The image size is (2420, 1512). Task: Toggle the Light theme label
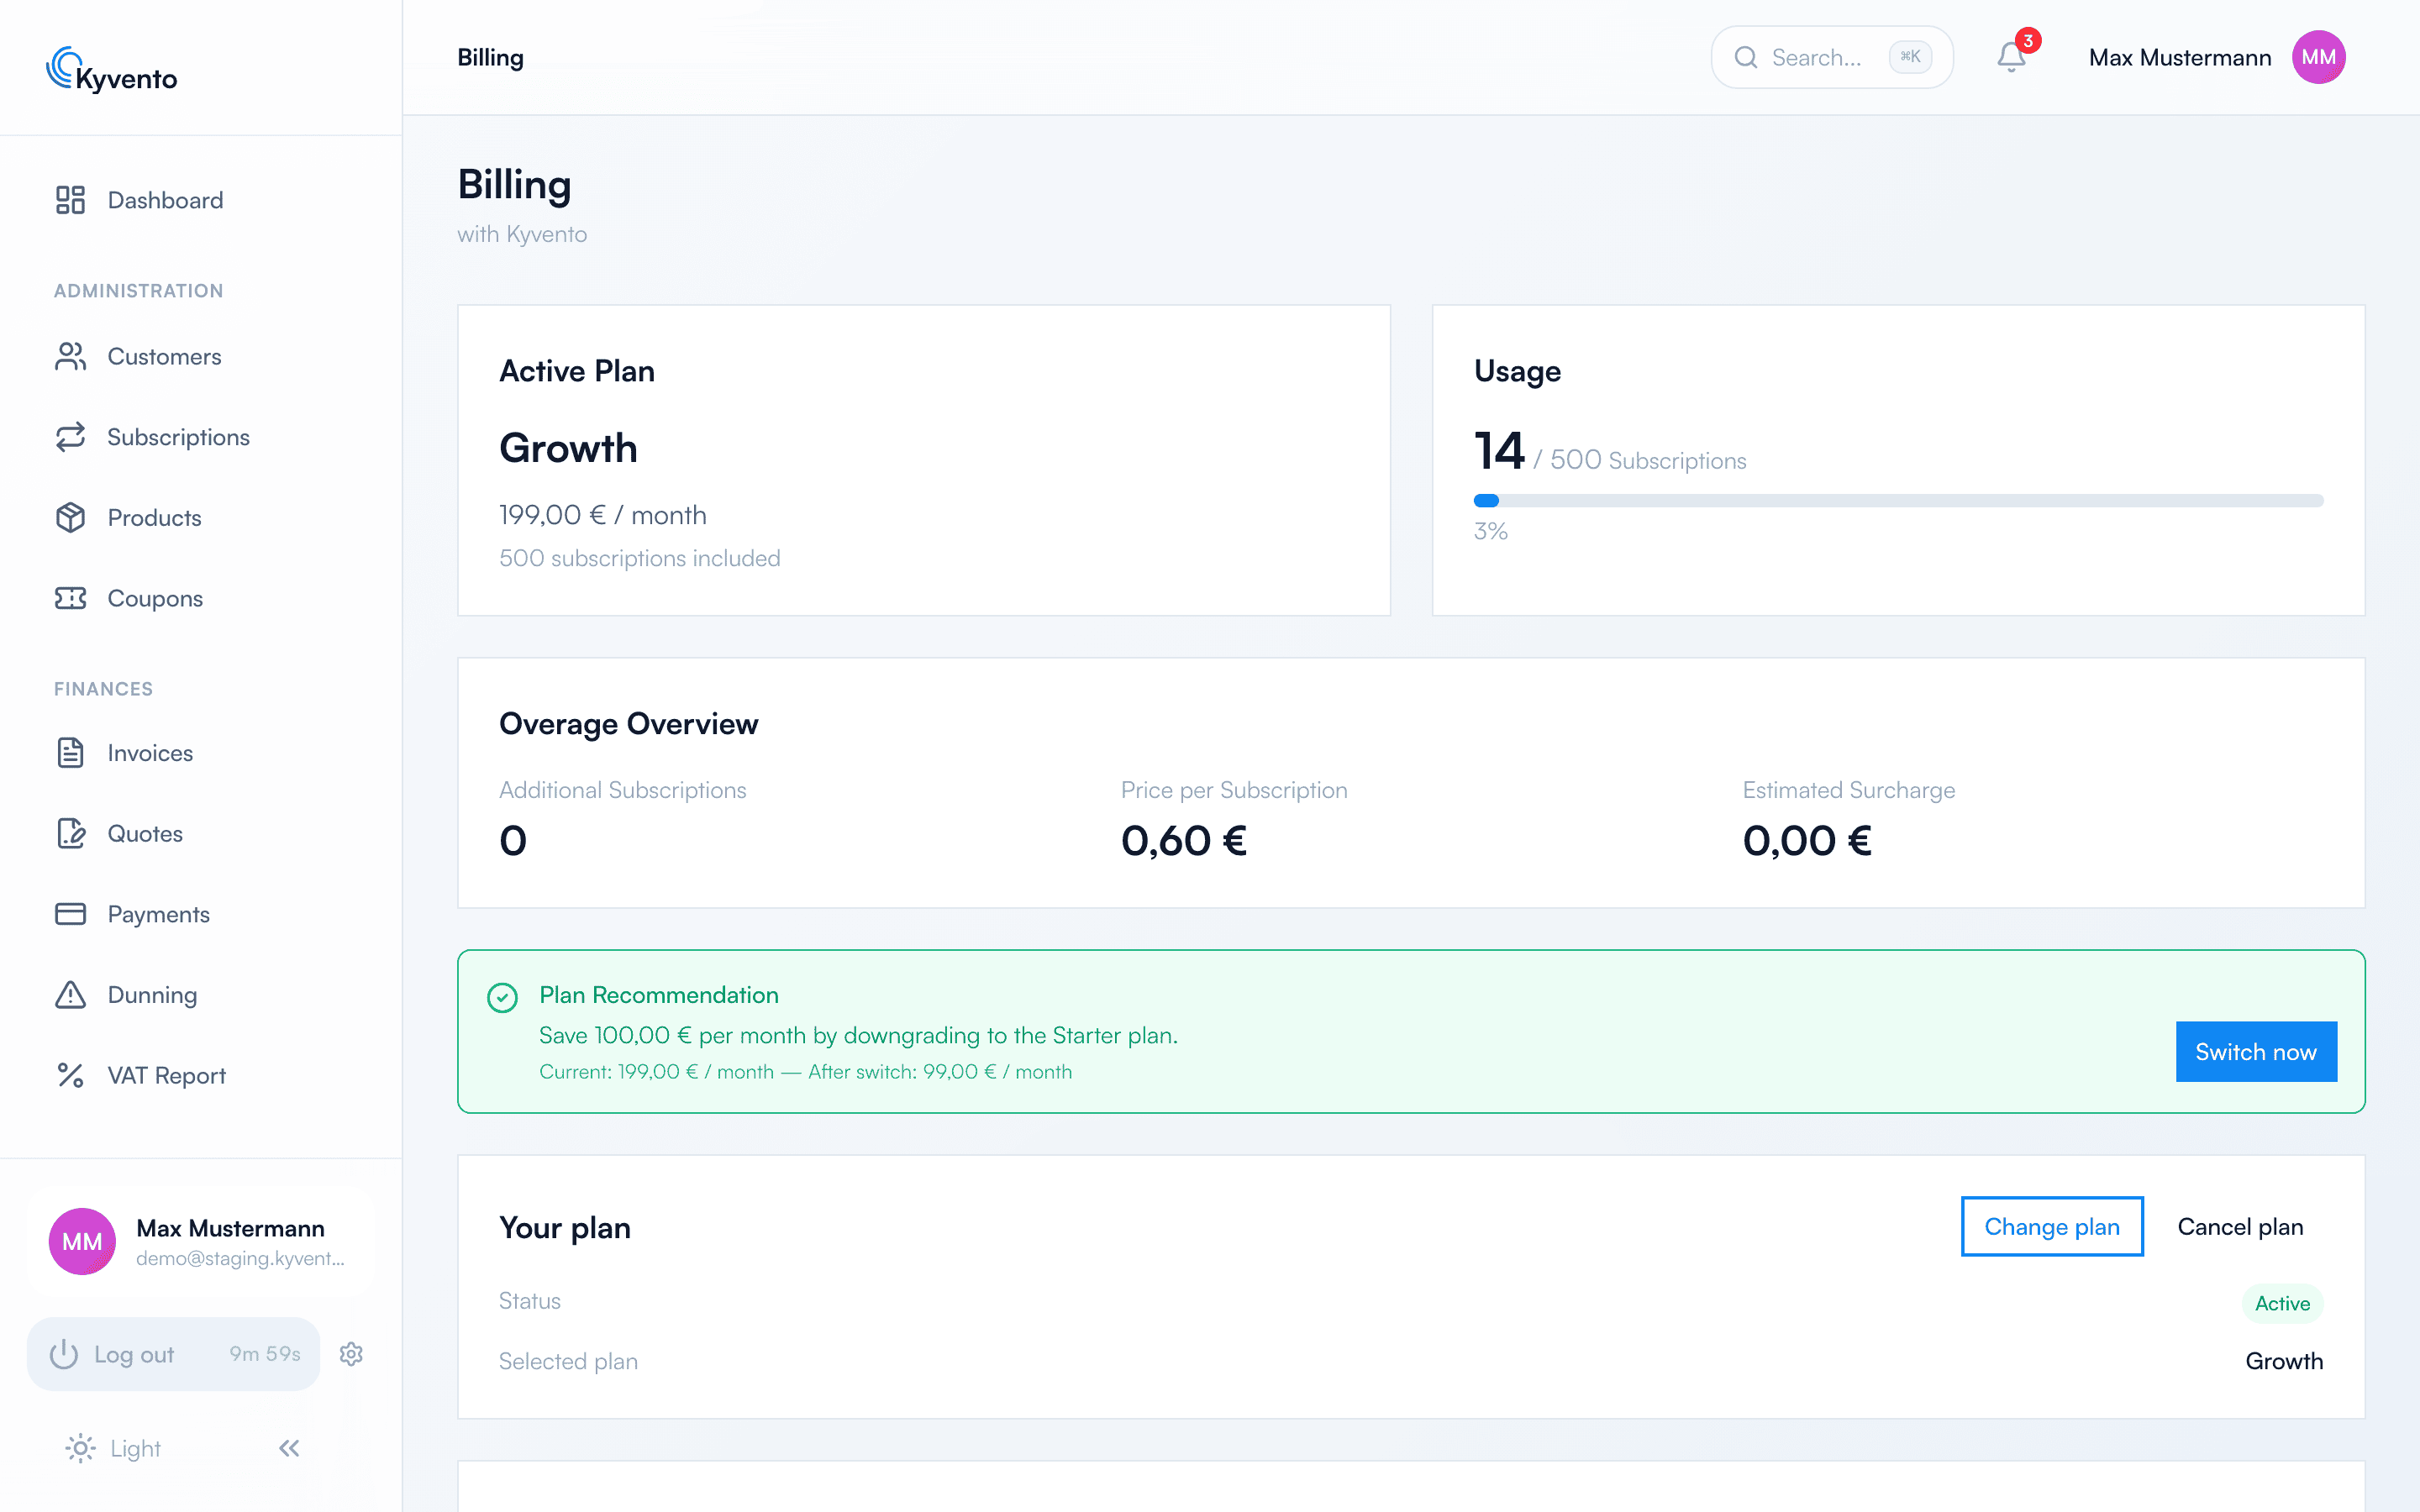(x=135, y=1448)
